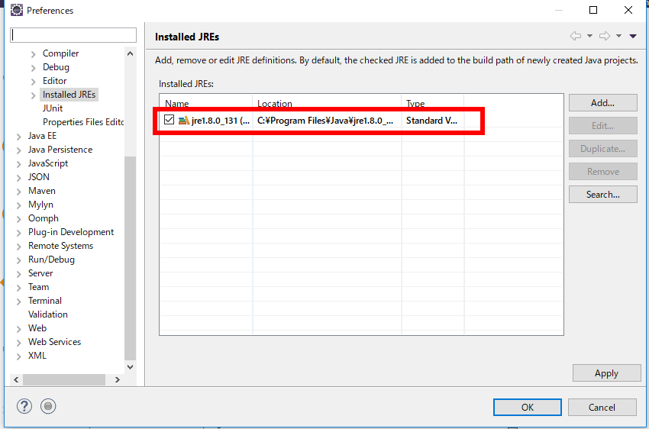Expand the Mylyn tree node
The image size is (649, 429).
(18, 205)
